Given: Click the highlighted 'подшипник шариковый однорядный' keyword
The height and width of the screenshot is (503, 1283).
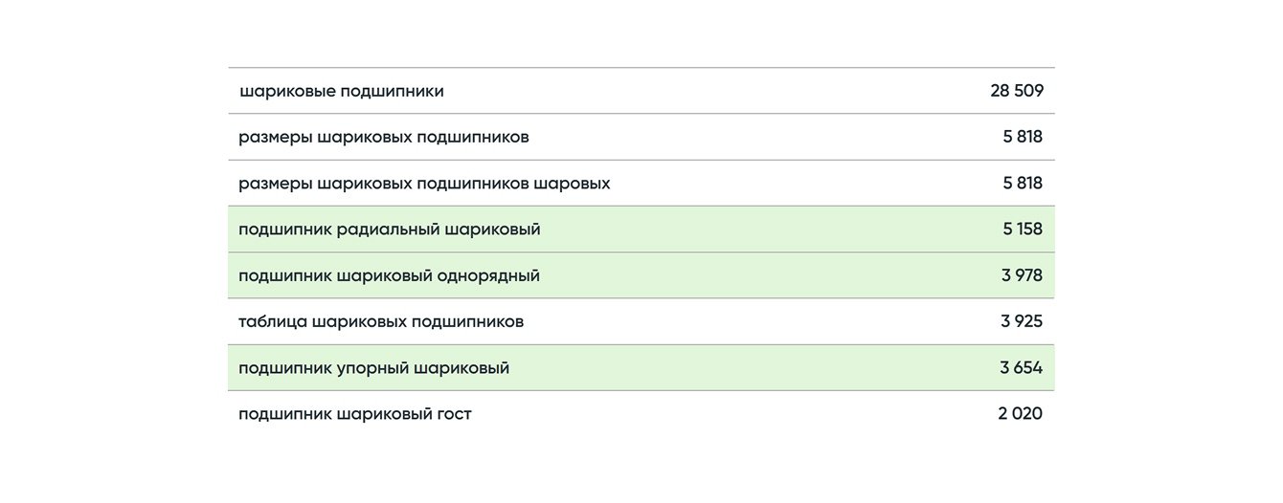Looking at the screenshot, I should click(389, 276).
